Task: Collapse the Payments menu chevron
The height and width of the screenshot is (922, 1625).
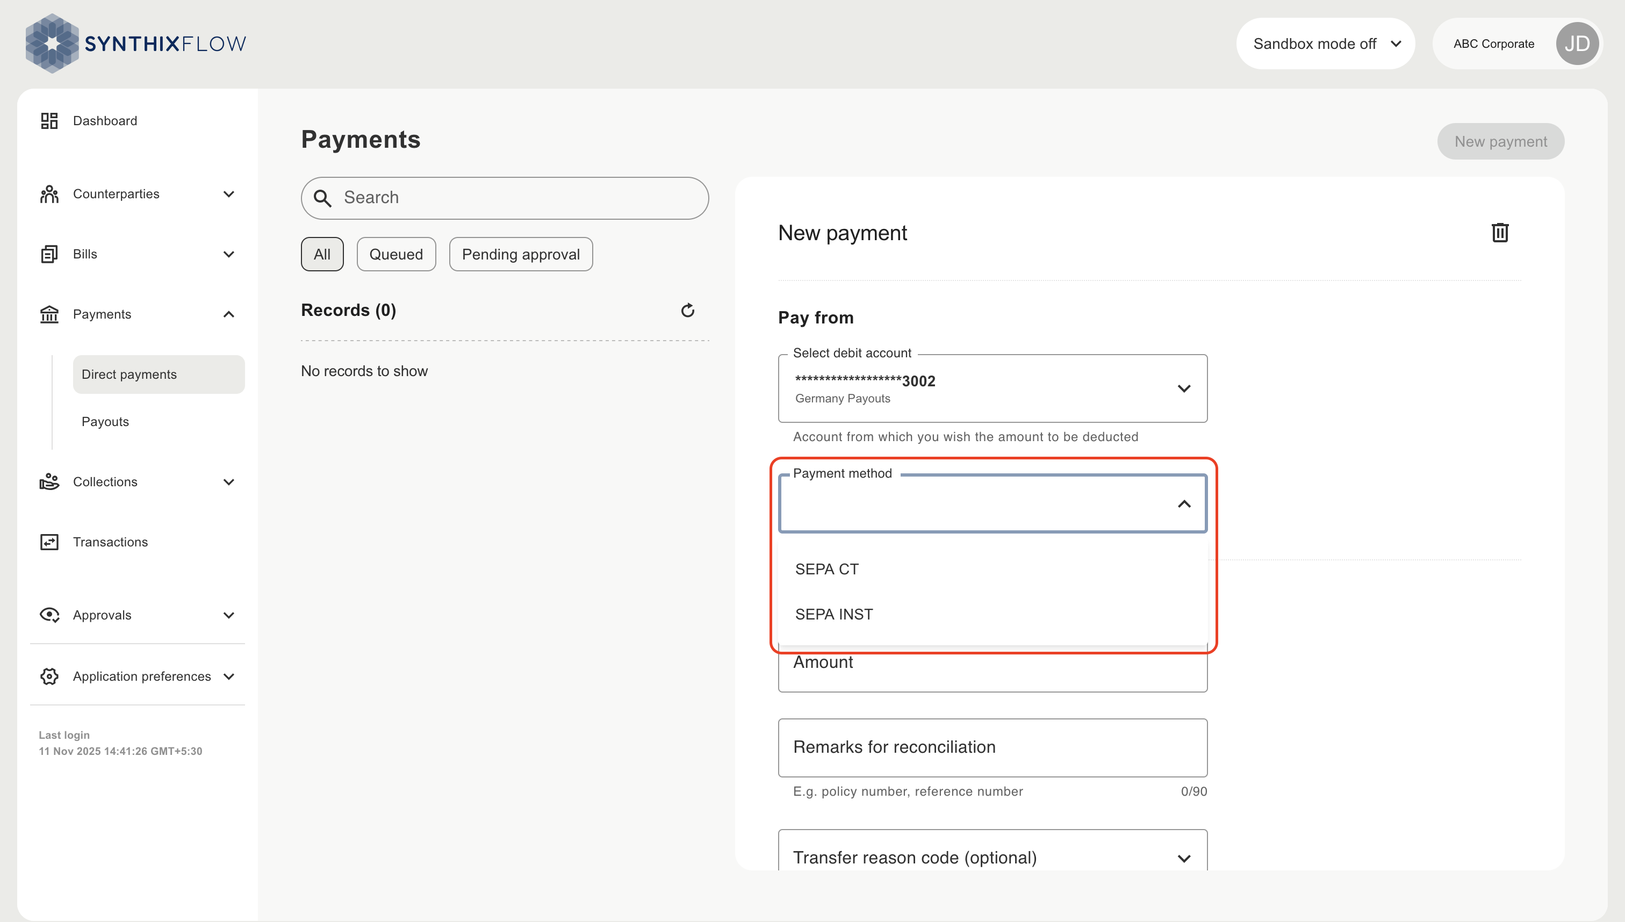Action: pos(229,314)
